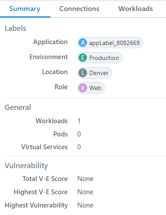Click the Role field label
The image size is (166, 215).
[x=61, y=87]
